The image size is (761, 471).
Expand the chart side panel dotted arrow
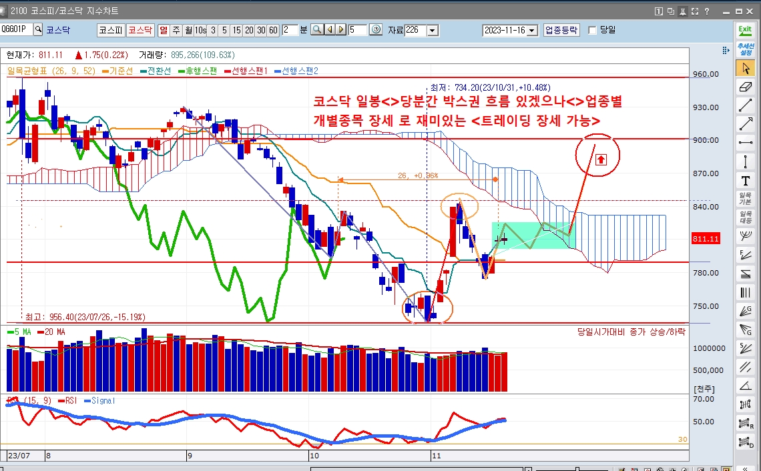point(726,50)
